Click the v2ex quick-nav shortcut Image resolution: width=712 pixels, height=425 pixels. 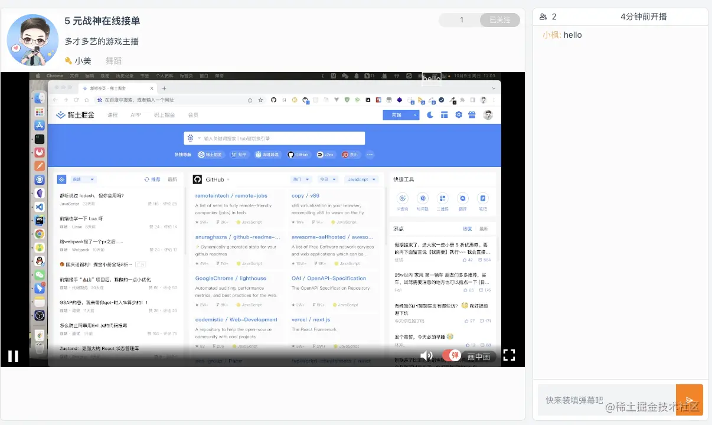tap(326, 155)
